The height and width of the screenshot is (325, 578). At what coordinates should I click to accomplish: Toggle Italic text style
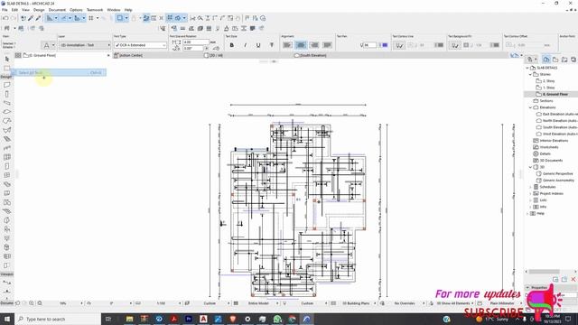pos(245,45)
